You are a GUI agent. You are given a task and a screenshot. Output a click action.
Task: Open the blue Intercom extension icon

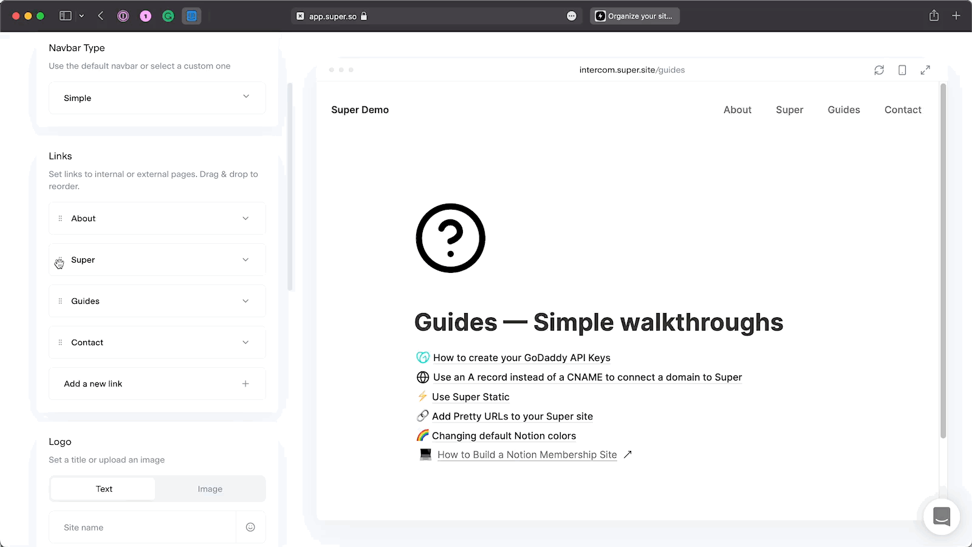pyautogui.click(x=191, y=16)
